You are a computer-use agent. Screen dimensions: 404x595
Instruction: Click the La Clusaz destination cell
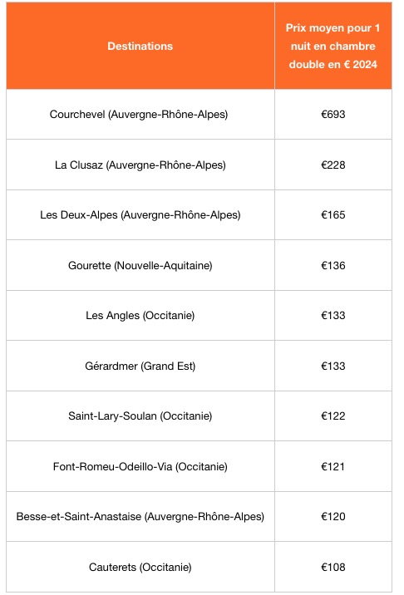pyautogui.click(x=140, y=165)
